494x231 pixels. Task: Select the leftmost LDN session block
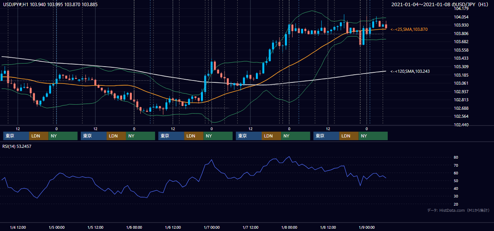coord(39,136)
